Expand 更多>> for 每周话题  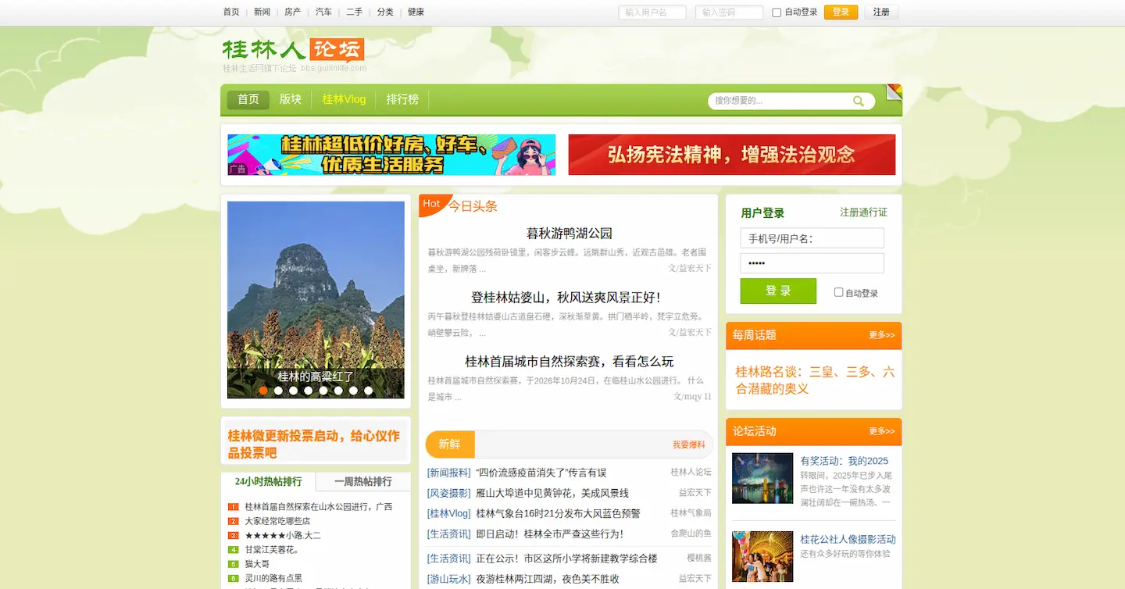882,335
